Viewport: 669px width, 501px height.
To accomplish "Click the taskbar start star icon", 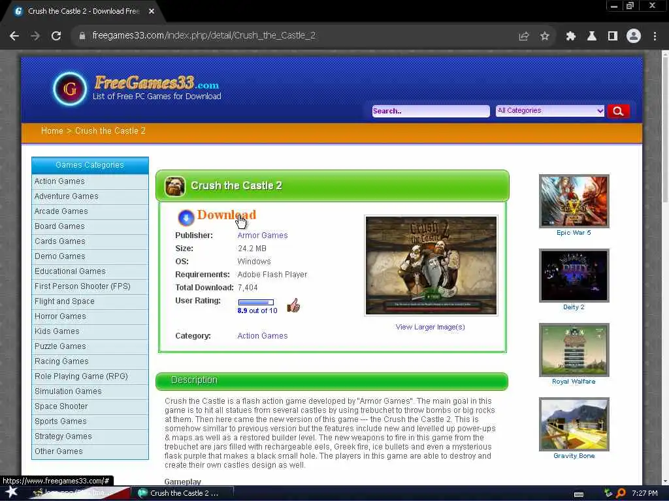I will click(11, 492).
